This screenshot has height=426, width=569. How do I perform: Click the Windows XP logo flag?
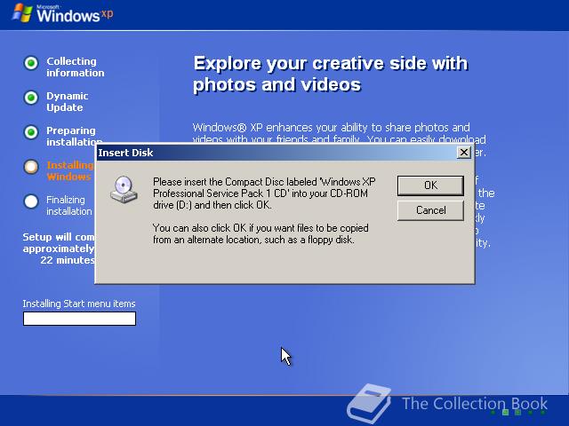[21, 12]
